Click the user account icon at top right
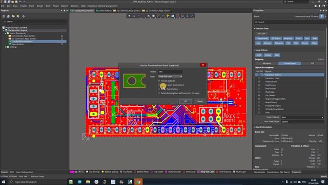The width and height of the screenshot is (328, 185). point(324,6)
